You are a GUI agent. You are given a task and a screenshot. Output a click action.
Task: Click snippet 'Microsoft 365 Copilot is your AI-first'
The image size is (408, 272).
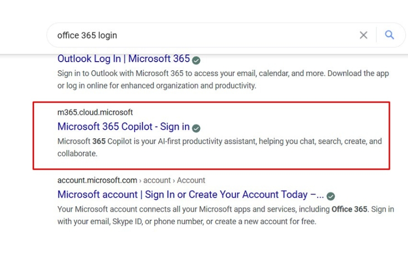click(x=219, y=147)
